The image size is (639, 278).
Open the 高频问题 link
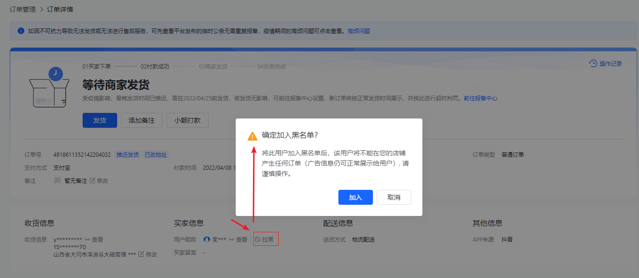pyautogui.click(x=358, y=31)
